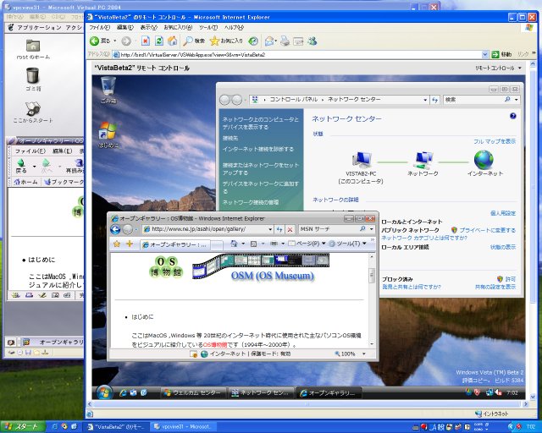Click the Home icon in Vista IE7 command bar

[234, 244]
